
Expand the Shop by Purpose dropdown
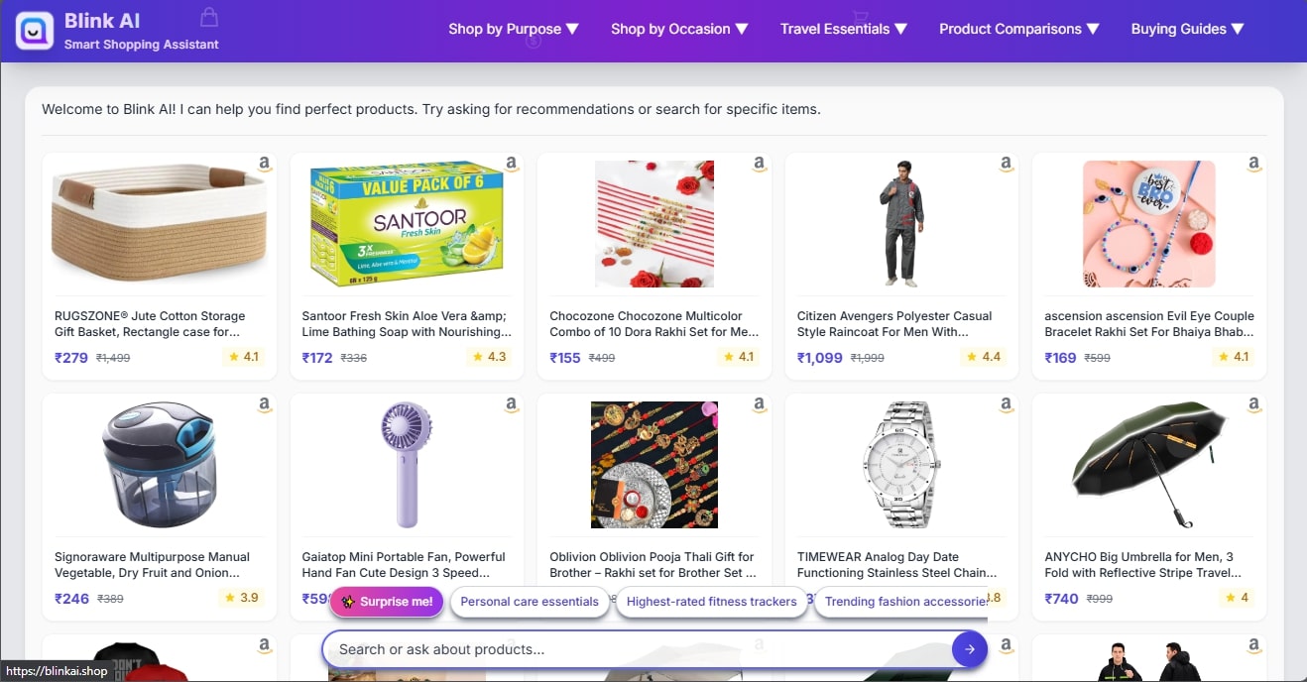pyautogui.click(x=514, y=29)
